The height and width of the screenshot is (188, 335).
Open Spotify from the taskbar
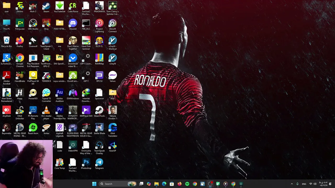coord(187,184)
